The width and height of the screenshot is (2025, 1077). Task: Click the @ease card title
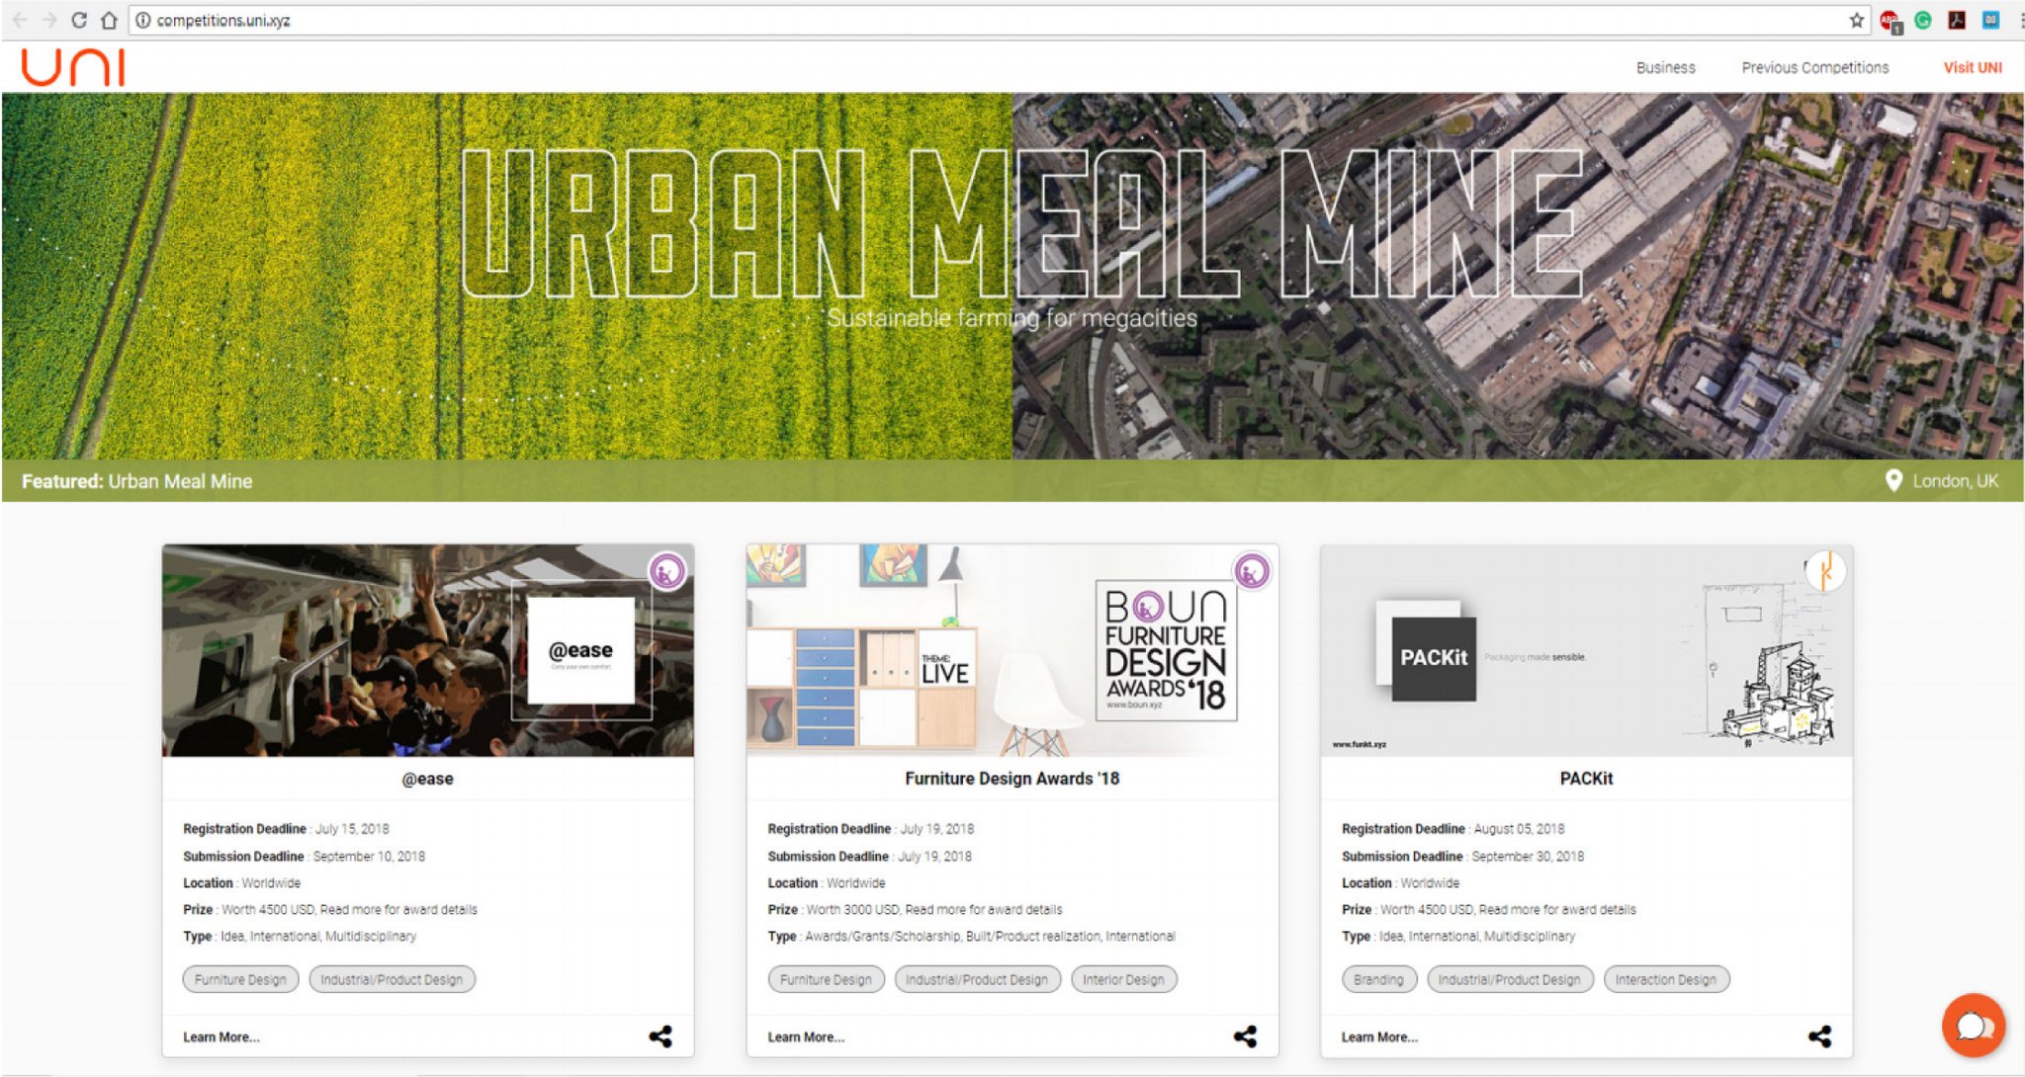click(427, 779)
